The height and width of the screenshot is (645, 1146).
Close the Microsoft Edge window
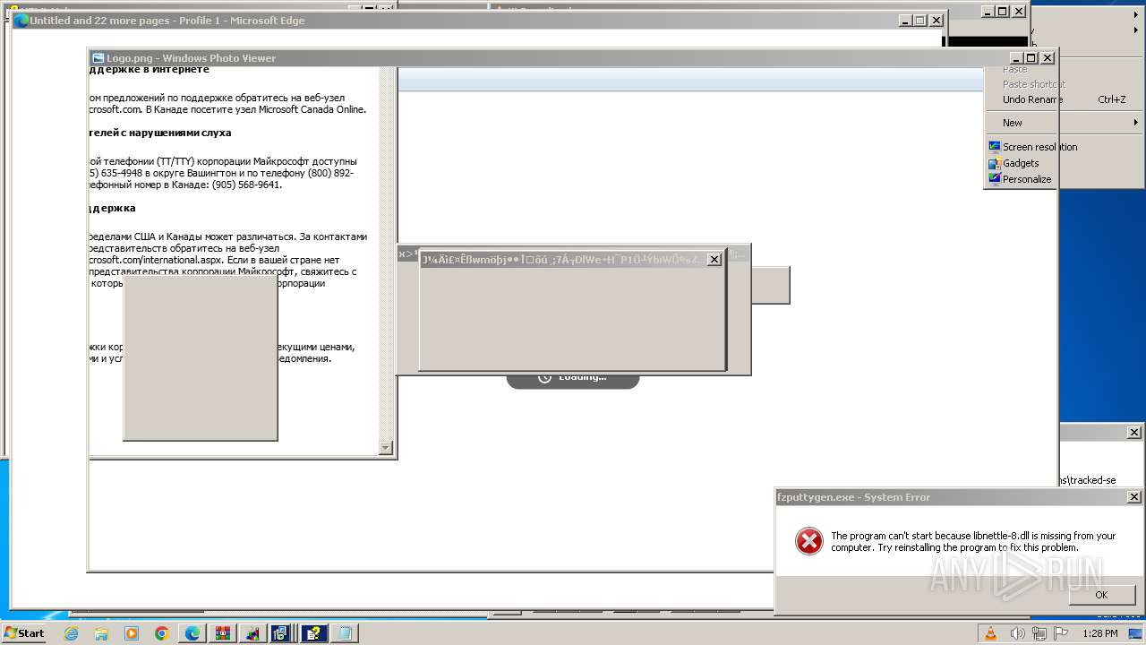pos(936,21)
